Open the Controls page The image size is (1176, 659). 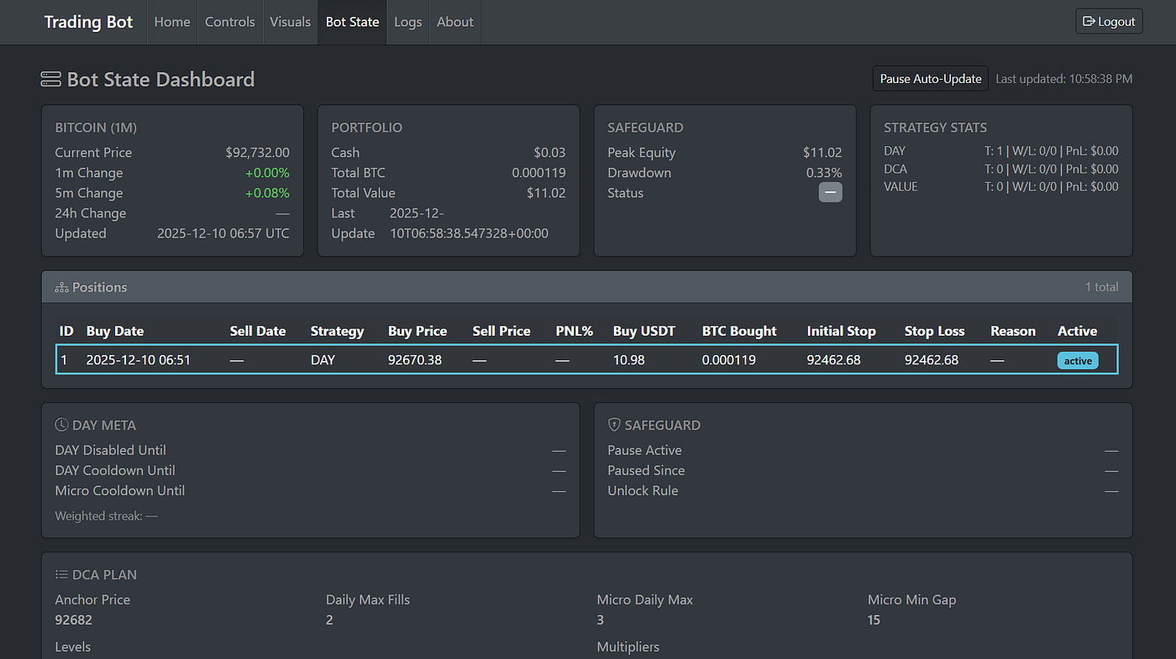pos(229,22)
